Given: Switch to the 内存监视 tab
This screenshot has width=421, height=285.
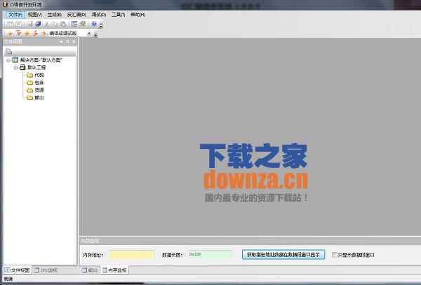Looking at the screenshot, I should (114, 270).
